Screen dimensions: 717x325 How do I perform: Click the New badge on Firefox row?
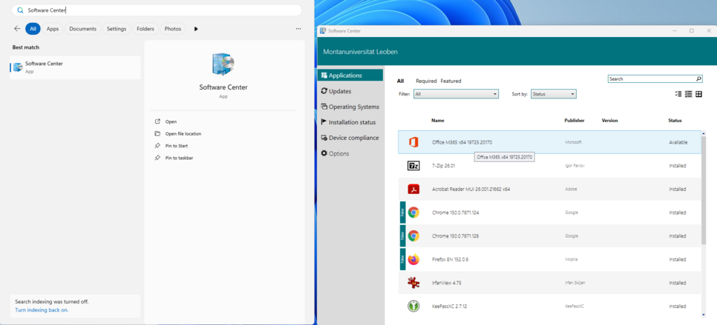point(402,259)
